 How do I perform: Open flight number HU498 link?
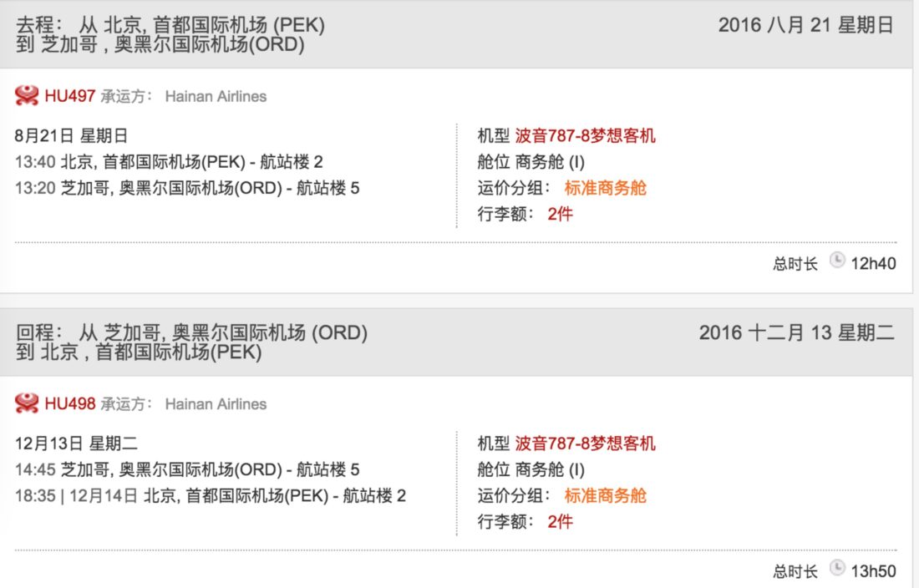pyautogui.click(x=69, y=404)
